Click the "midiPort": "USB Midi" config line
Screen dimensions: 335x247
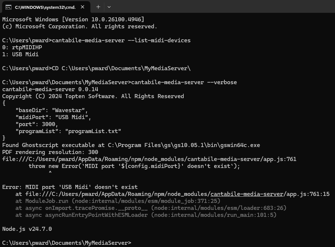[x=53, y=117]
